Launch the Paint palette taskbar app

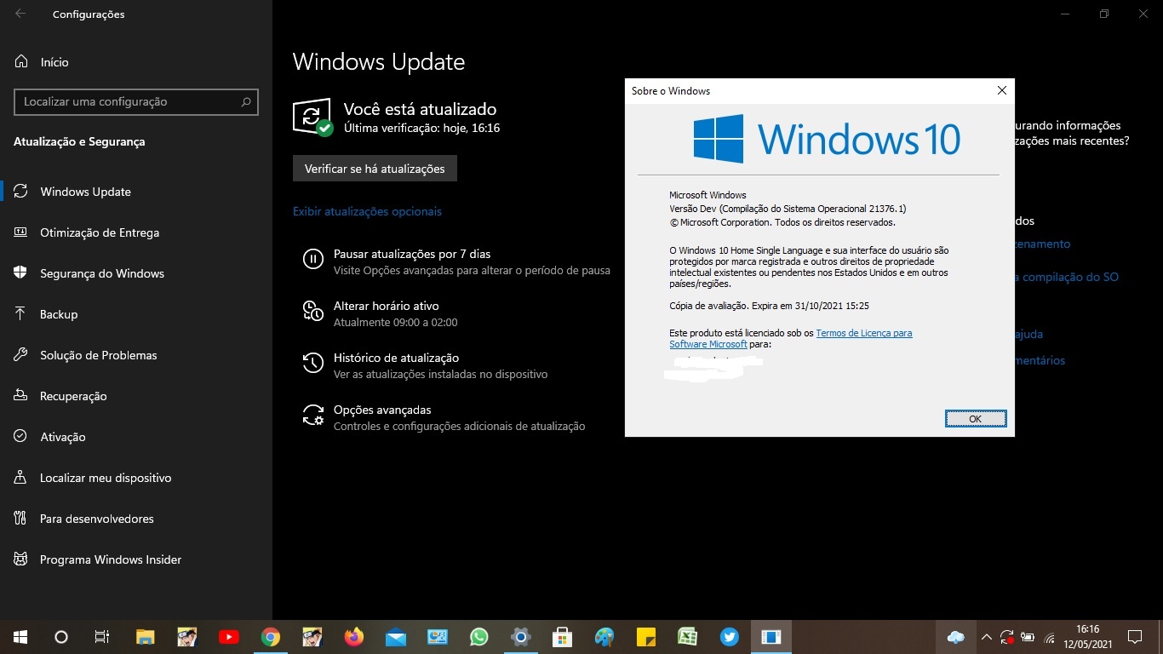[x=604, y=637]
